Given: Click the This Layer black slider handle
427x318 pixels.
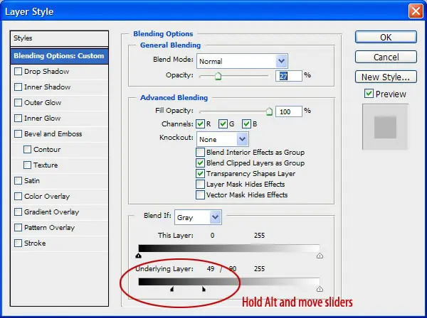Looking at the screenshot, I should (138, 256).
